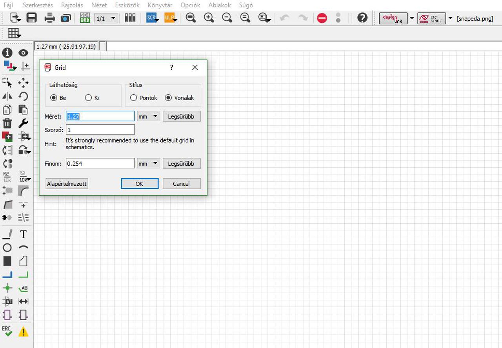Select the Arc tool
Image resolution: width=502 pixels, height=348 pixels.
pyautogui.click(x=24, y=248)
